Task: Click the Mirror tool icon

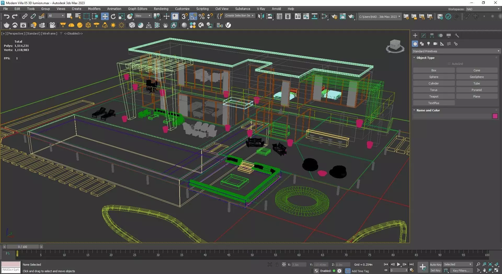Action: tap(261, 16)
